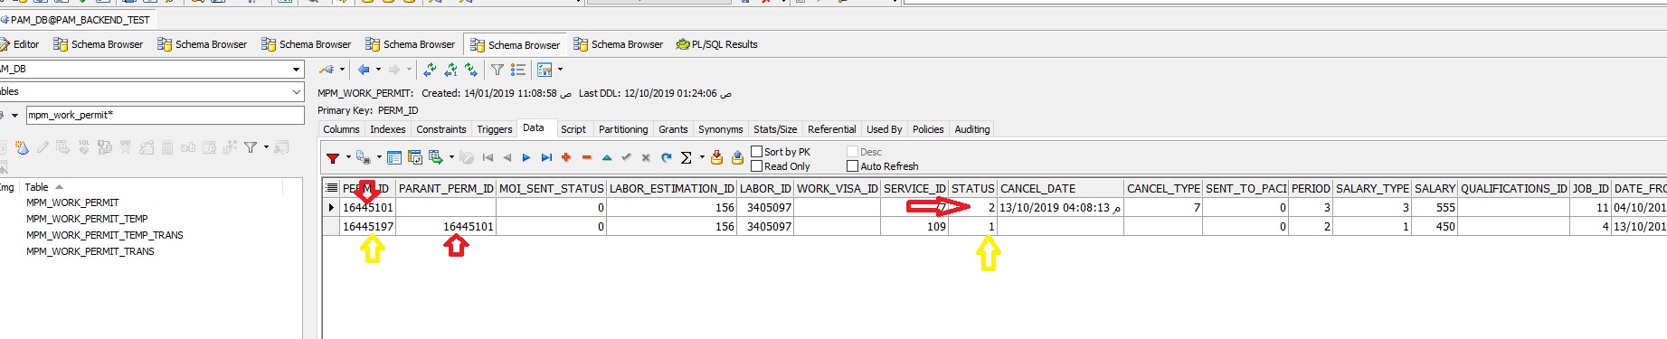This screenshot has width=1667, height=339.
Task: Click the sigma aggregate icon
Action: 687,157
